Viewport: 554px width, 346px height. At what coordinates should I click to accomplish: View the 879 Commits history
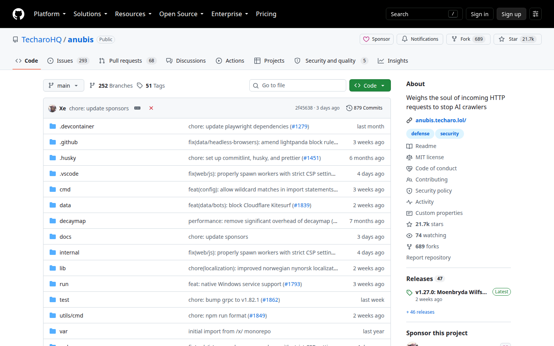[364, 108]
